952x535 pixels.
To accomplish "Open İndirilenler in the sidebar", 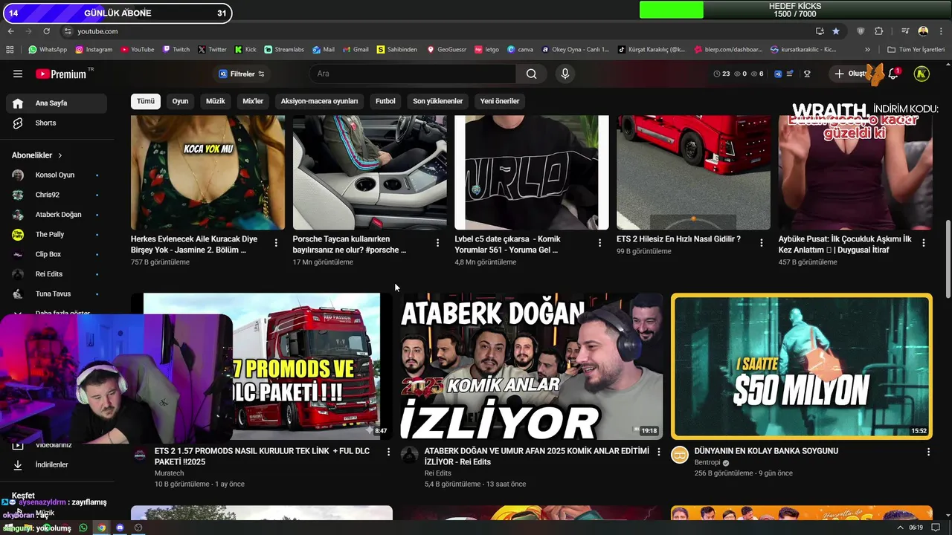I will pos(56,464).
